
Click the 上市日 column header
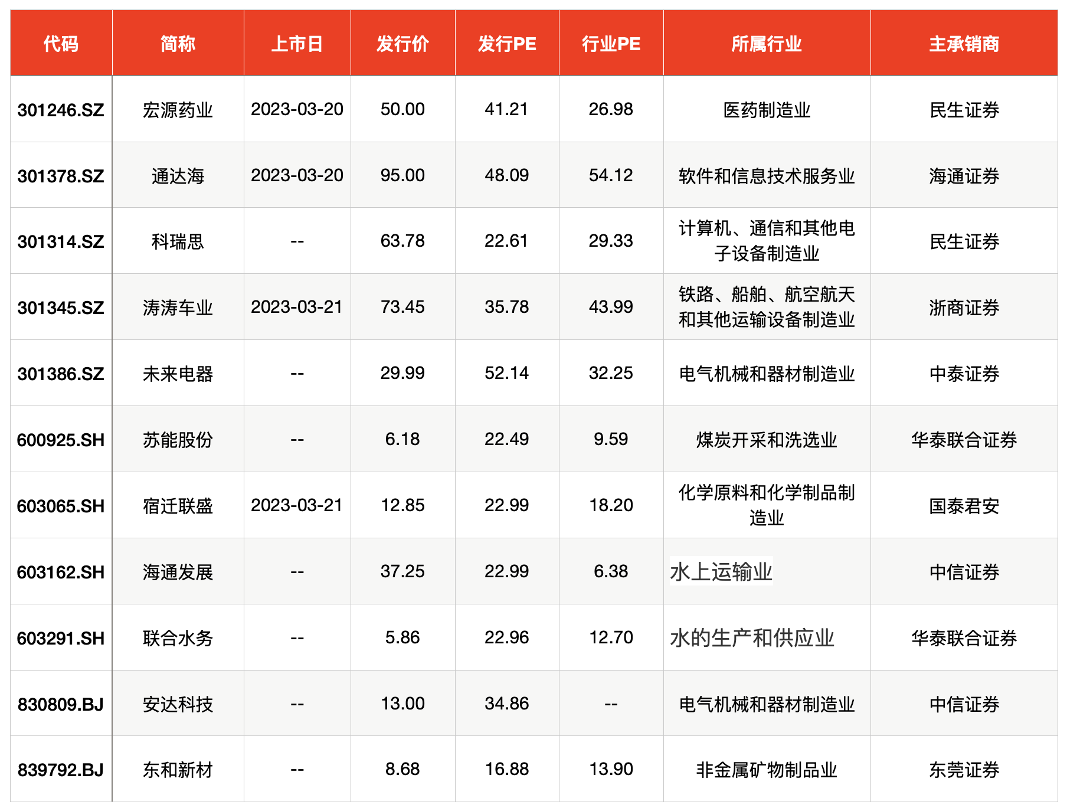tap(297, 44)
